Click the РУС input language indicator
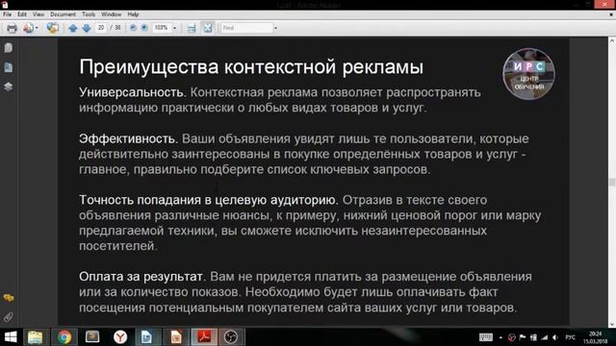This screenshot has width=616, height=346. [x=570, y=337]
